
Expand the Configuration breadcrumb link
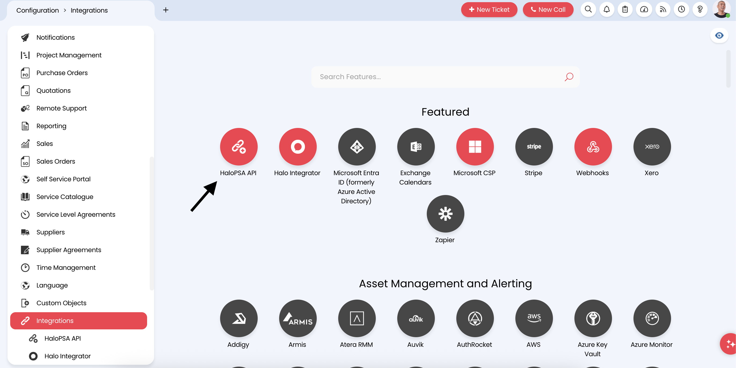coord(37,10)
